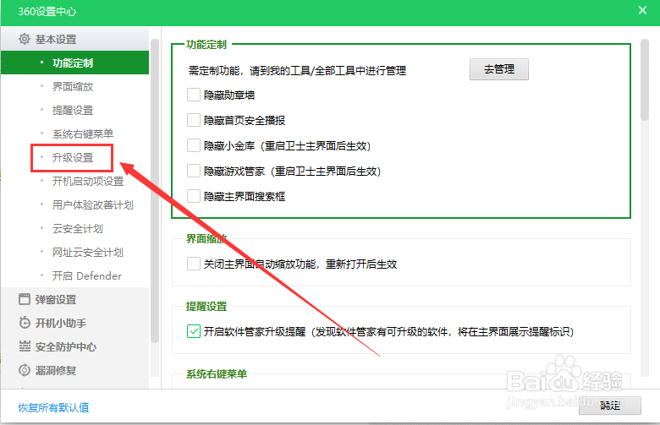The height and width of the screenshot is (425, 660).
Task: Click the sidebar vertical scrollbar
Action: [x=155, y=191]
